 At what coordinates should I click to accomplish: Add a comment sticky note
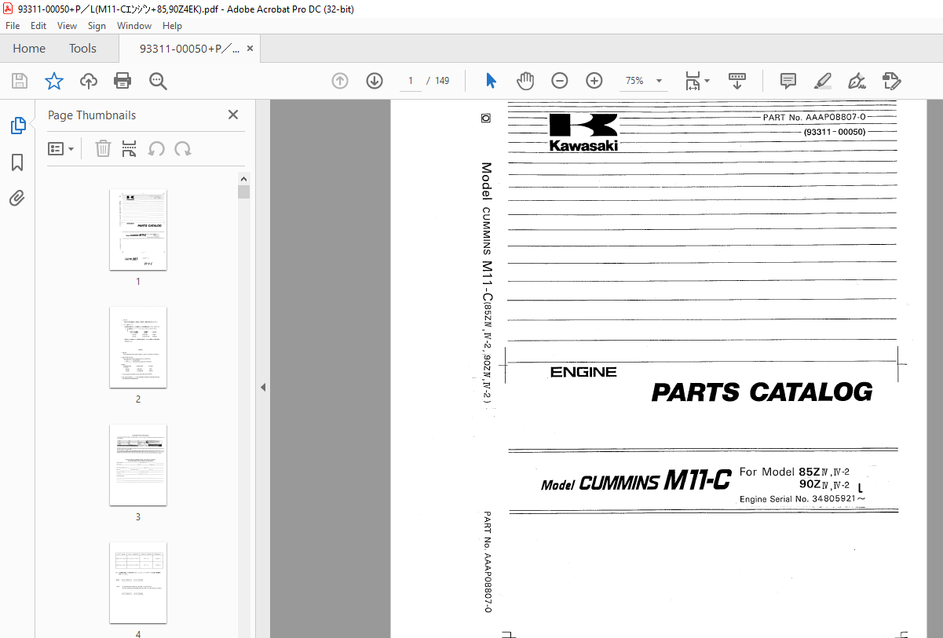coord(788,81)
